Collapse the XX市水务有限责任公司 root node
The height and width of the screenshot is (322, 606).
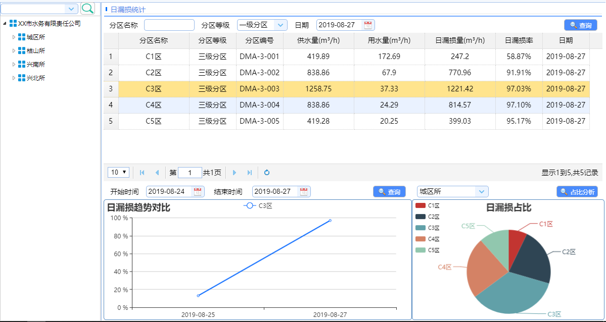5,24
